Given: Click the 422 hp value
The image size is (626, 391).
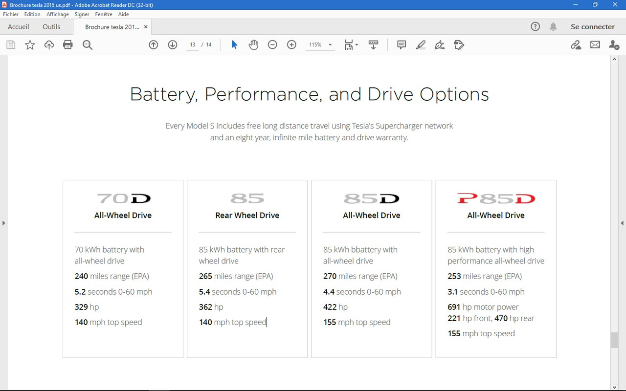Looking at the screenshot, I should [x=335, y=307].
